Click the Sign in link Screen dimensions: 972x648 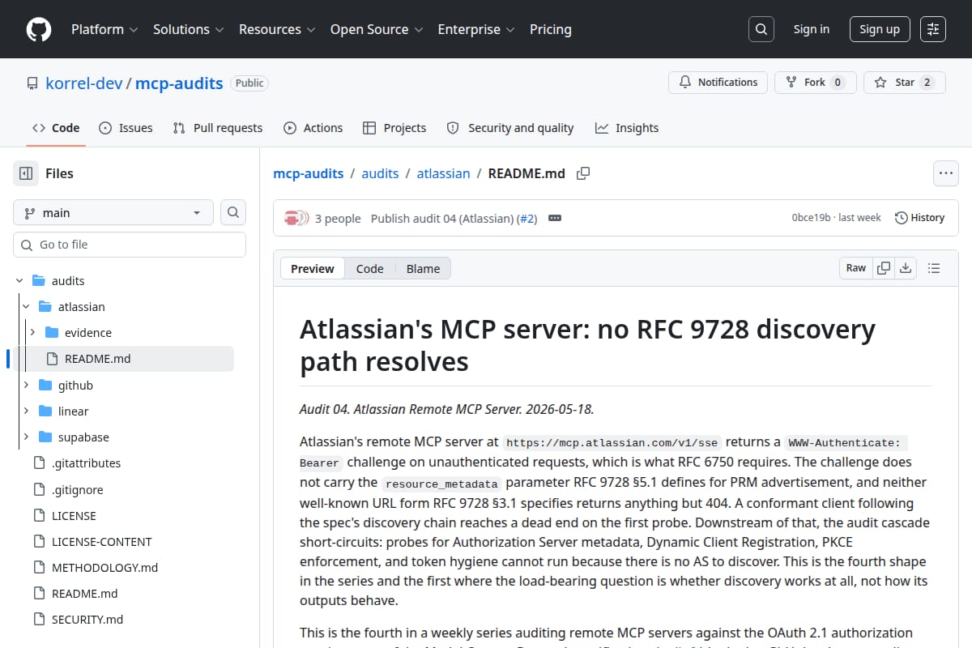pyautogui.click(x=812, y=29)
